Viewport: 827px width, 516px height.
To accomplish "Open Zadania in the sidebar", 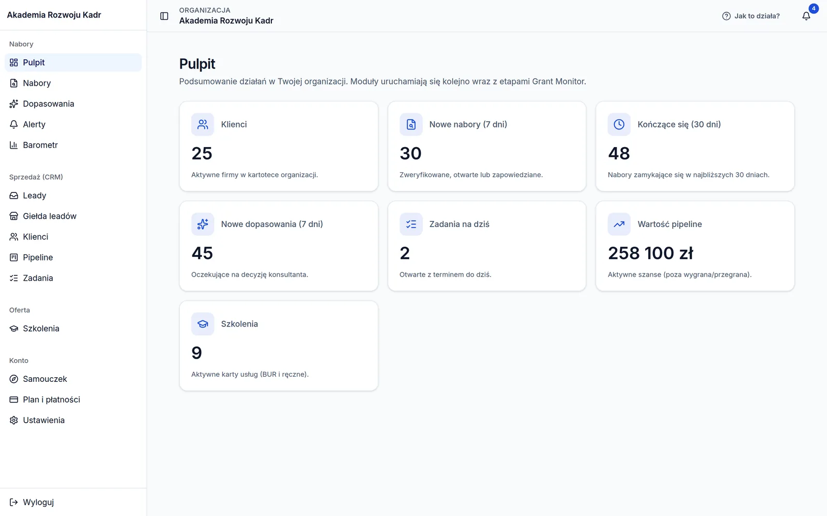I will tap(73, 278).
